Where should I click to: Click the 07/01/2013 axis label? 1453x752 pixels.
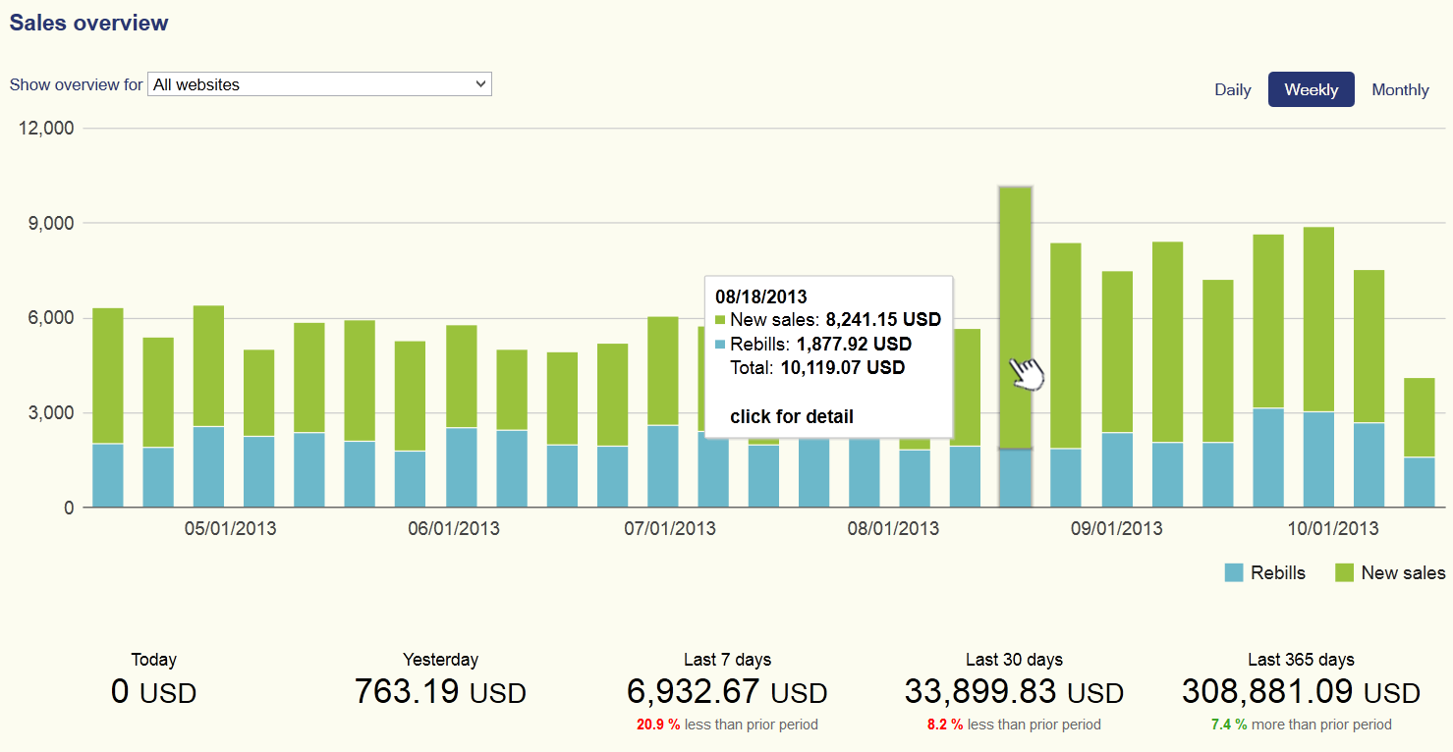coord(670,528)
